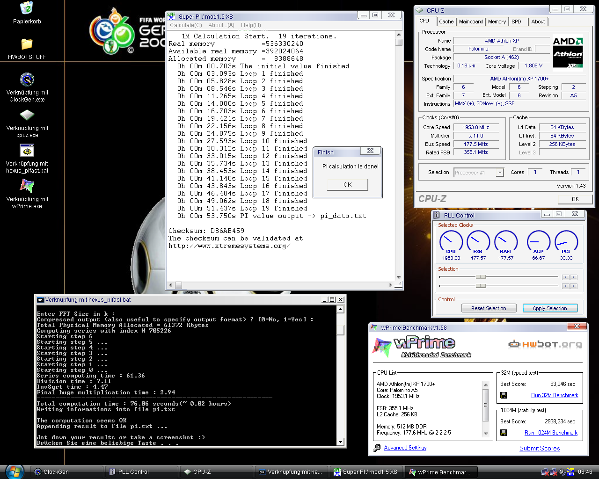
Task: Click the OK button in CPU-Z
Action: (575, 199)
